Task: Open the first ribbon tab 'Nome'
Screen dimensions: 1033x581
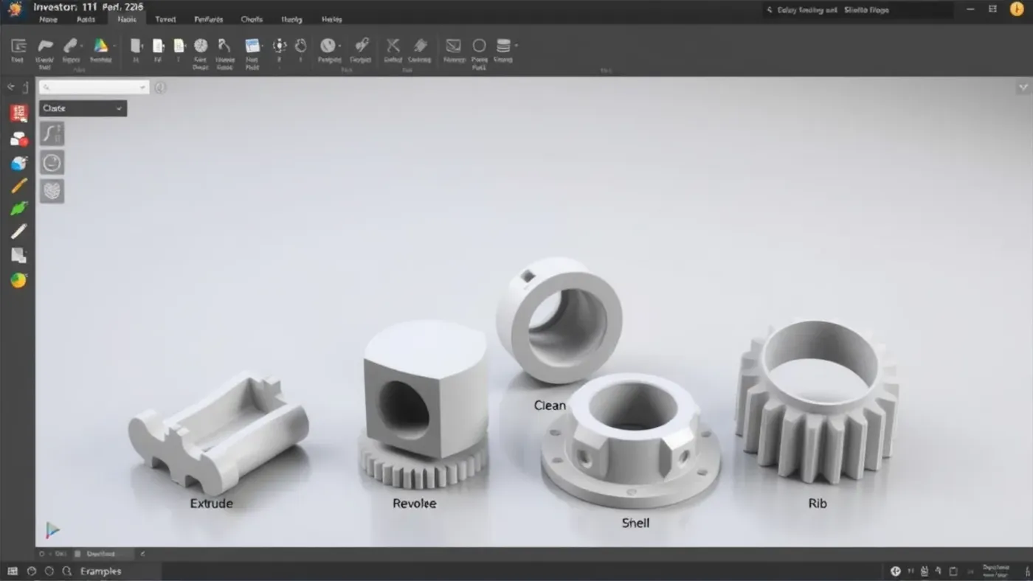Action: point(48,20)
